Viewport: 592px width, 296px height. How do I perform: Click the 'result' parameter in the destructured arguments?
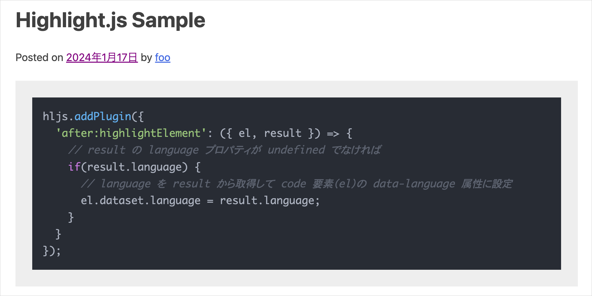point(283,133)
